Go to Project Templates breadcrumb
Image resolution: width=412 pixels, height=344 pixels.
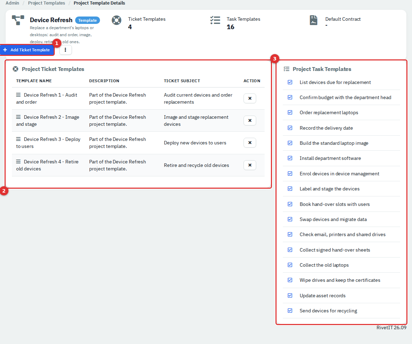[47, 3]
